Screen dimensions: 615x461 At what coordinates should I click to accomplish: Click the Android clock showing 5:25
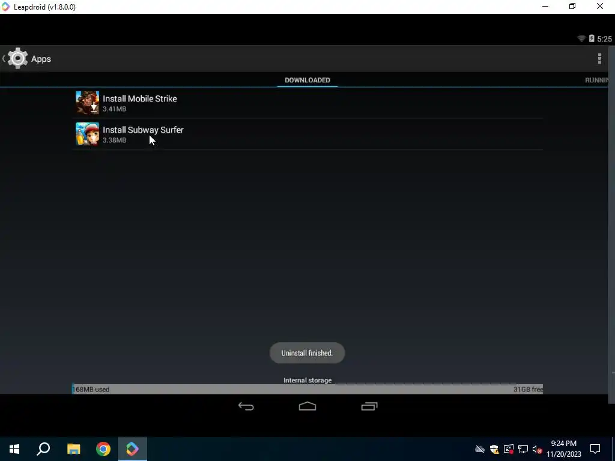[604, 39]
